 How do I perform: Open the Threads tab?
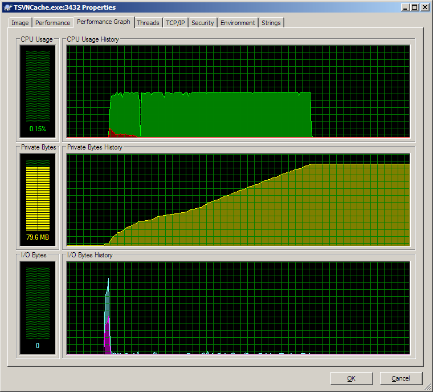pos(148,23)
